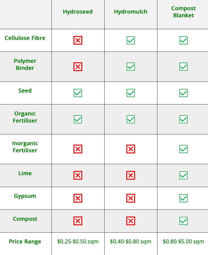The image size is (208, 255).
Task: Click the $0.80-$5.00 sqm price text
Action: click(x=183, y=241)
